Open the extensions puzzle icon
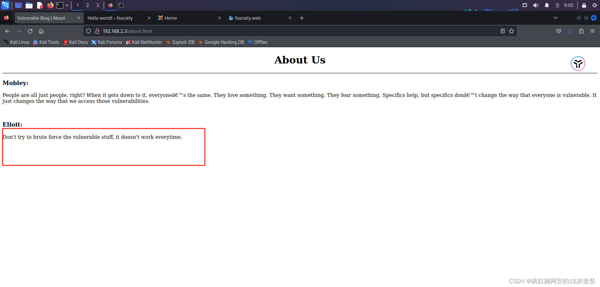Screen dimensions: 600x287 pyautogui.click(x=581, y=31)
